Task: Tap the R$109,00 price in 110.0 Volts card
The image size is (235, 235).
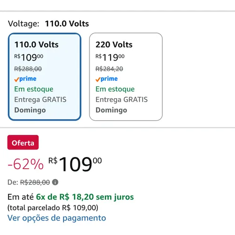Action: coord(29,57)
